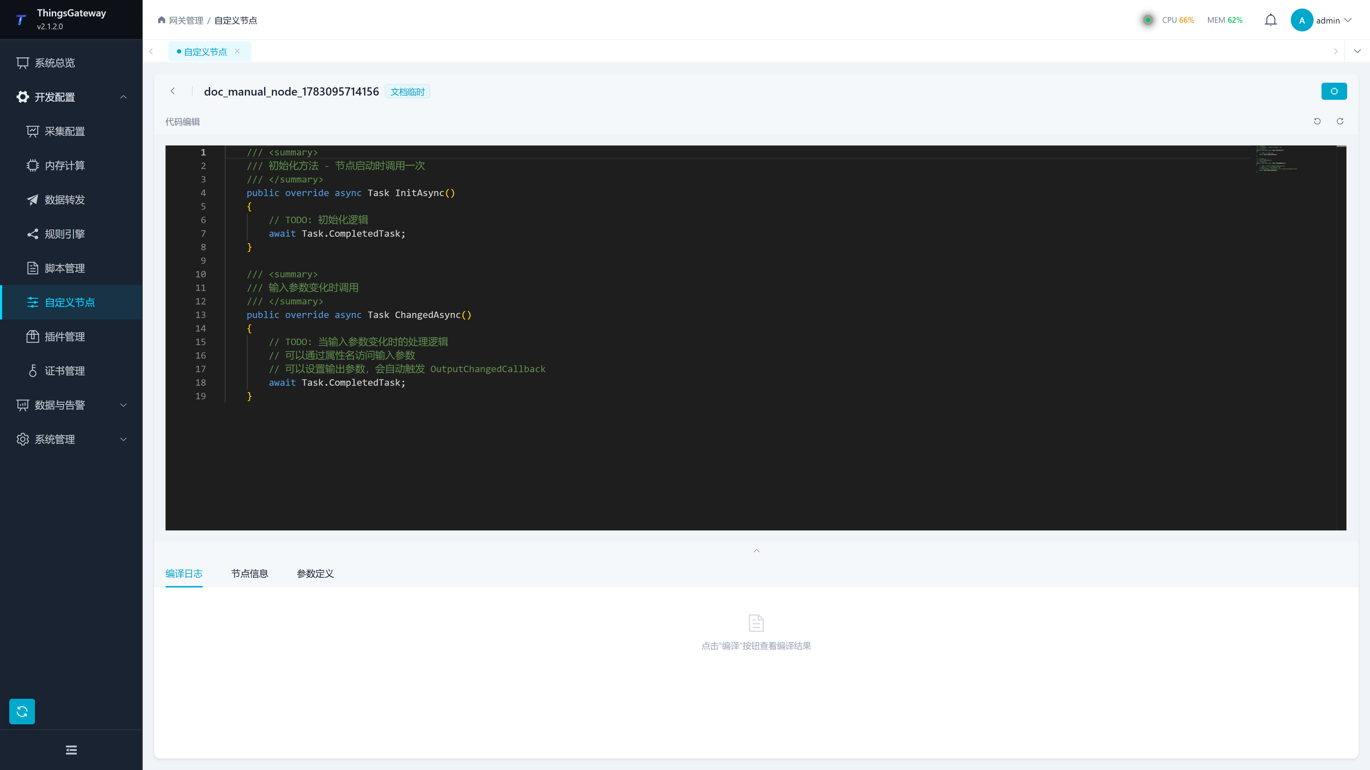
Task: Switch to the 节点信息 tab
Action: click(249, 573)
